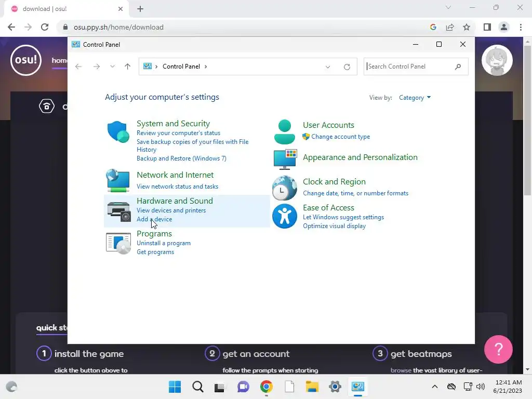Click the search magnifier in Control Panel

point(458,66)
